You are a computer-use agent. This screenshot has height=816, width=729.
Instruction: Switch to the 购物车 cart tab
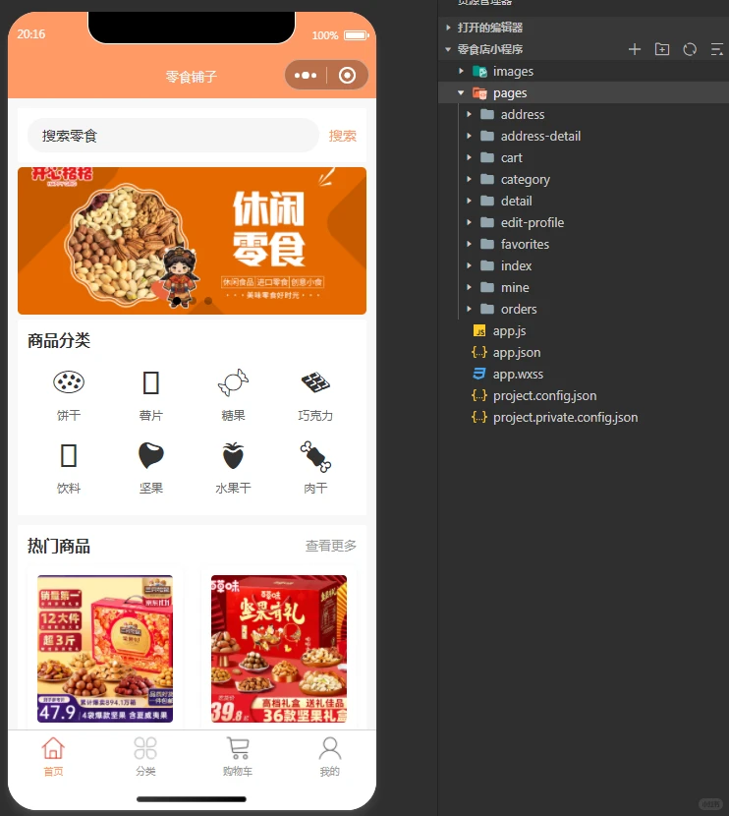click(x=238, y=757)
